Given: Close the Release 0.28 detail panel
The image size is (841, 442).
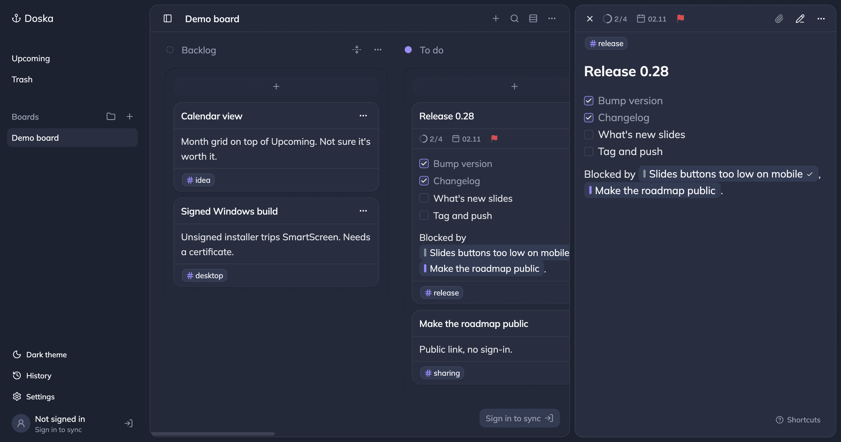Looking at the screenshot, I should [590, 19].
